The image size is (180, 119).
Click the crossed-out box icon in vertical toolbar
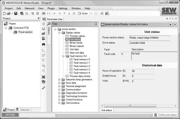pyautogui.click(x=44, y=77)
